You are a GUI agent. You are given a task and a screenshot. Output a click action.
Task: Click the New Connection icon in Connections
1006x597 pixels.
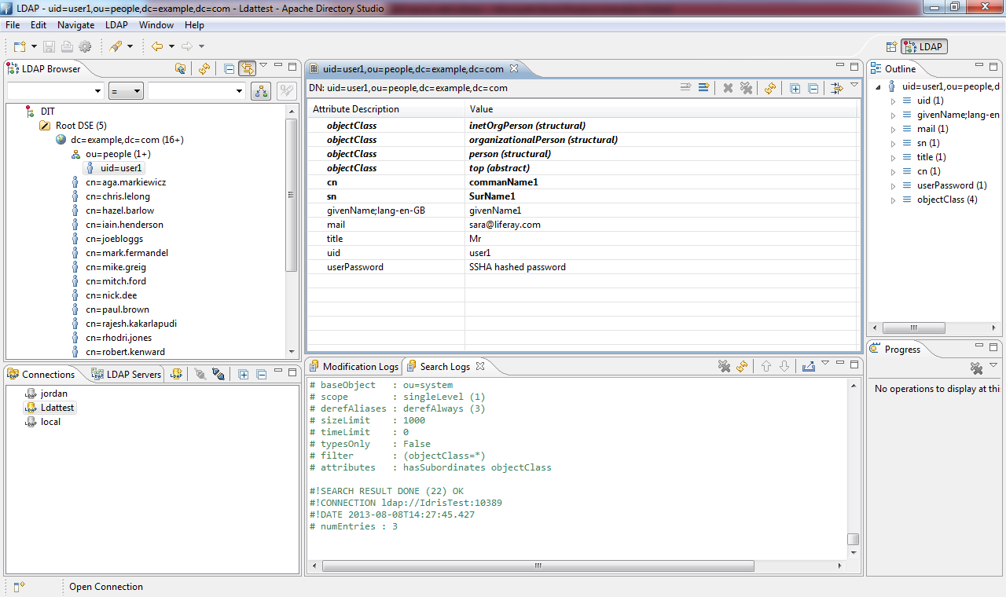(x=177, y=375)
